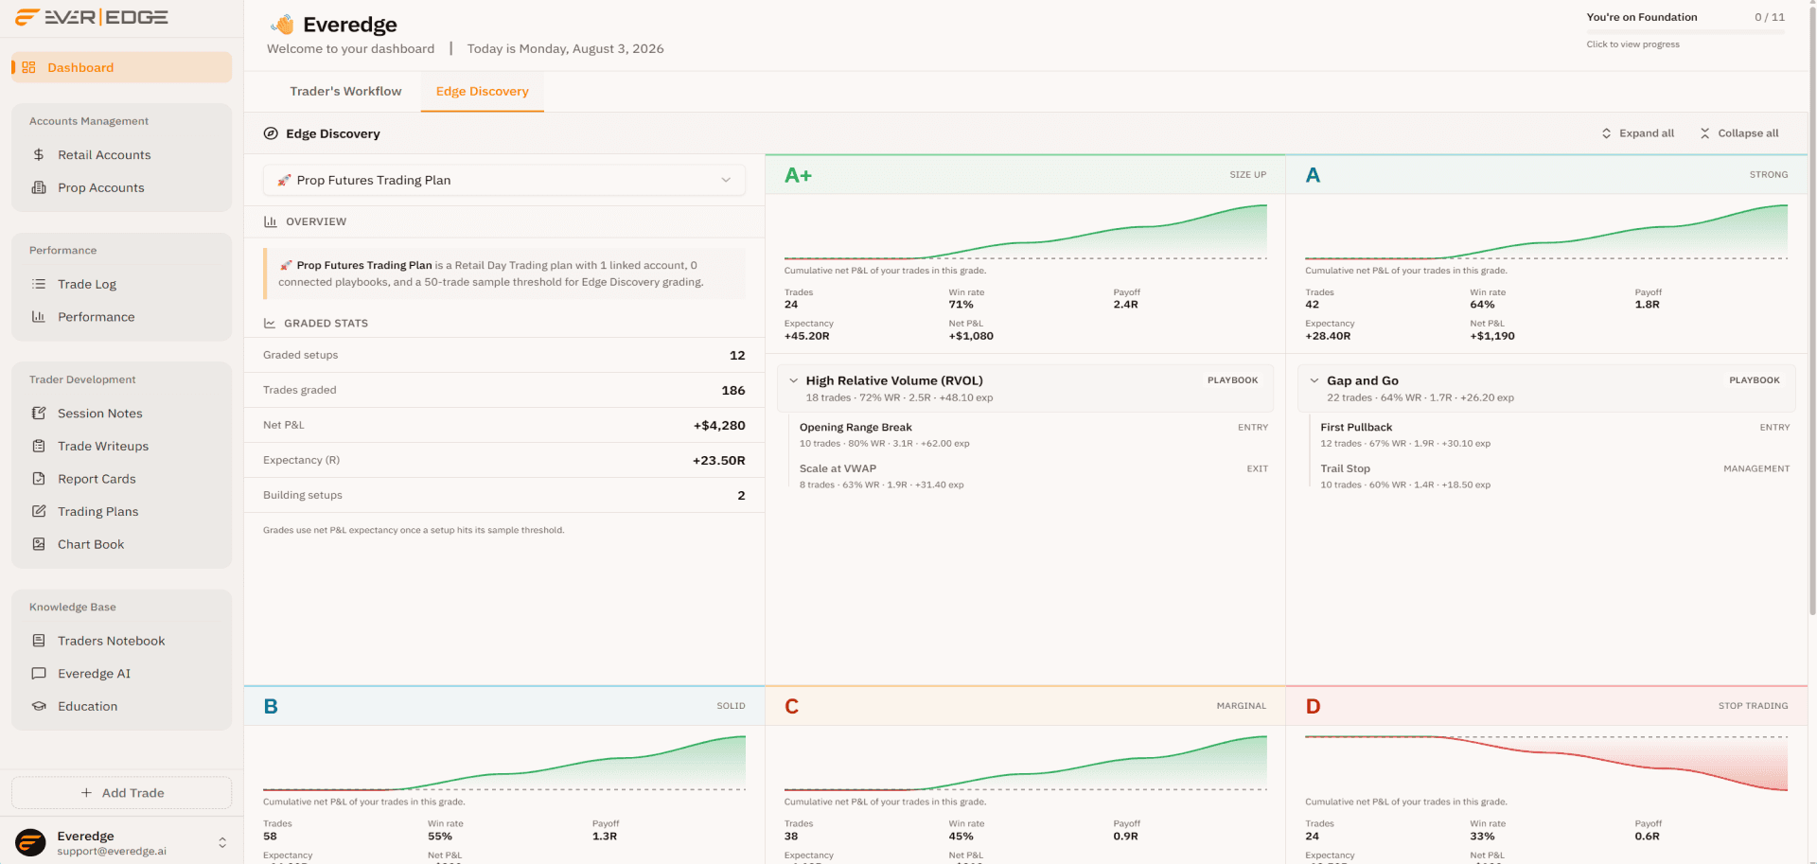Click the Performance bar-chart icon in sidebar
Viewport: 1817px width, 864px height.
pos(39,317)
